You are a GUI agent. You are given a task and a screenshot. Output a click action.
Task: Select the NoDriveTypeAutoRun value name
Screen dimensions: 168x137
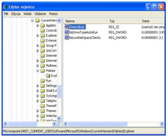pyautogui.click(x=83, y=32)
